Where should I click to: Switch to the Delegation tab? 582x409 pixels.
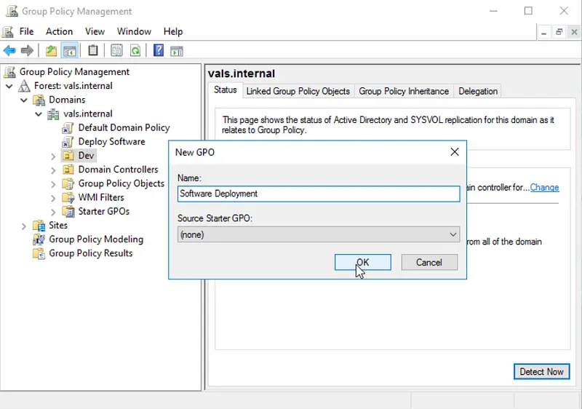point(478,91)
